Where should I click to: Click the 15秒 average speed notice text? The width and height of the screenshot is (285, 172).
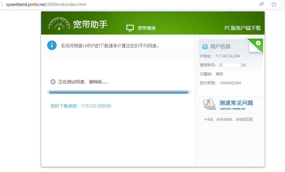(110, 46)
